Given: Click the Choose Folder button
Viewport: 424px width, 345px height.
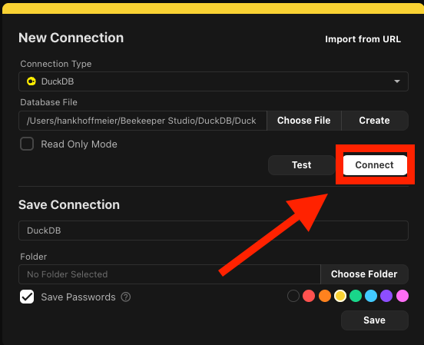Looking at the screenshot, I should click(x=364, y=274).
